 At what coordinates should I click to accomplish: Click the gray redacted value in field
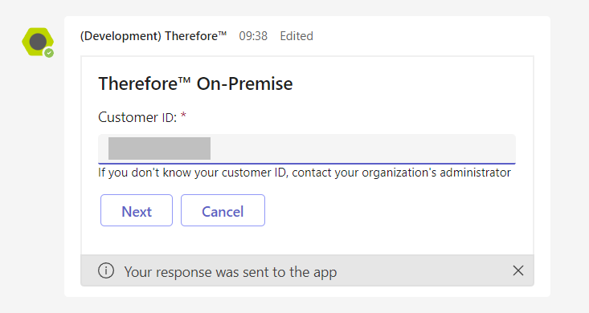159,148
